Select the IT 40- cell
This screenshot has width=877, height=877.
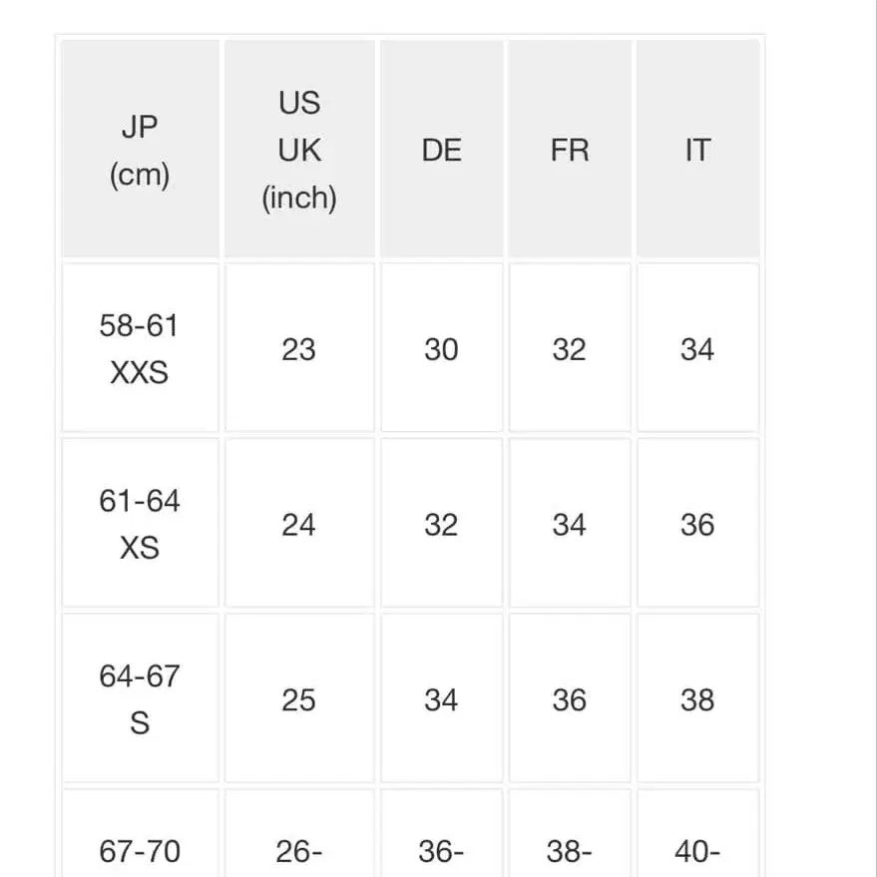697,850
